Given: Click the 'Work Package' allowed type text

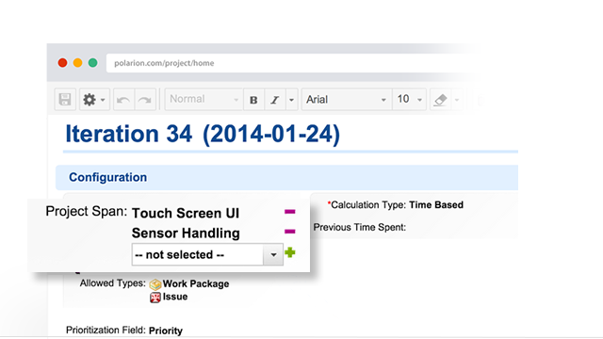Looking at the screenshot, I should coord(196,283).
